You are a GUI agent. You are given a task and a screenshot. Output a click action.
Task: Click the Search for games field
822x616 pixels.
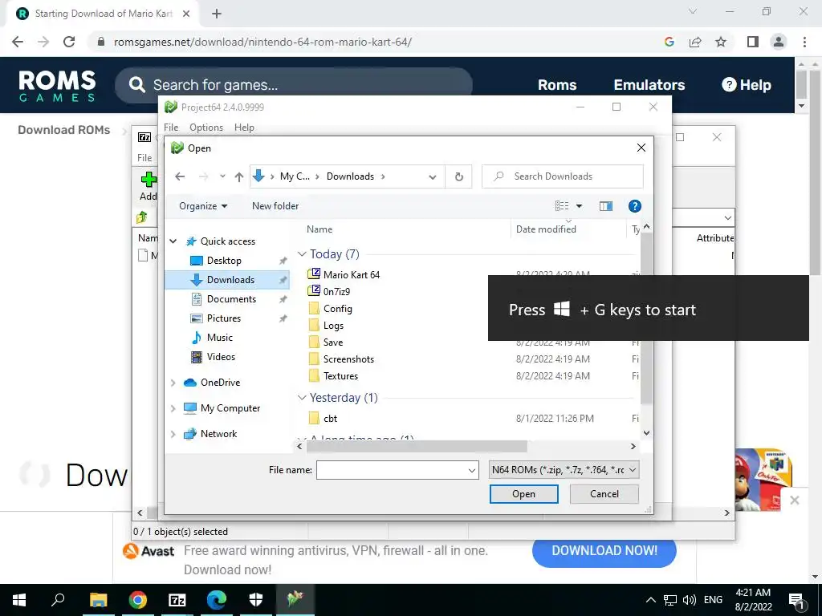pyautogui.click(x=294, y=85)
